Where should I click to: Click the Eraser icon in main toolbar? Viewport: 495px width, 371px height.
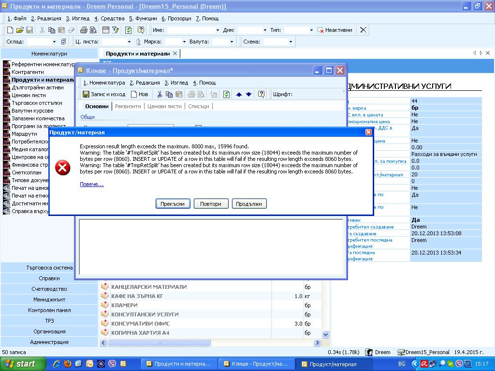click(71, 30)
